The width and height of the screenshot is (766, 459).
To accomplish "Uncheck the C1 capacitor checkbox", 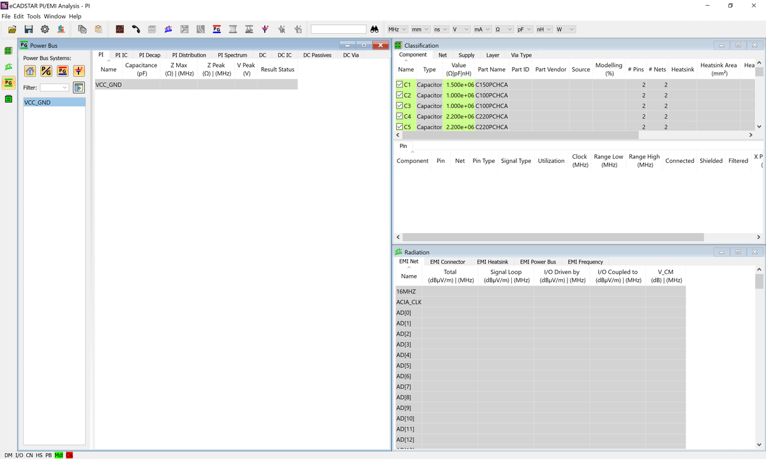I will pyautogui.click(x=400, y=84).
